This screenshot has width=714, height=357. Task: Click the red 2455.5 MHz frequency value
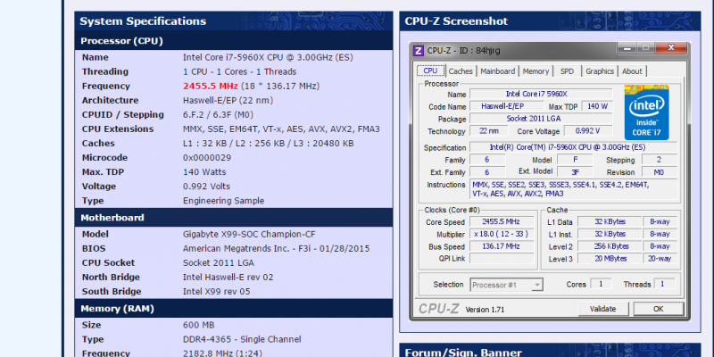[211, 86]
